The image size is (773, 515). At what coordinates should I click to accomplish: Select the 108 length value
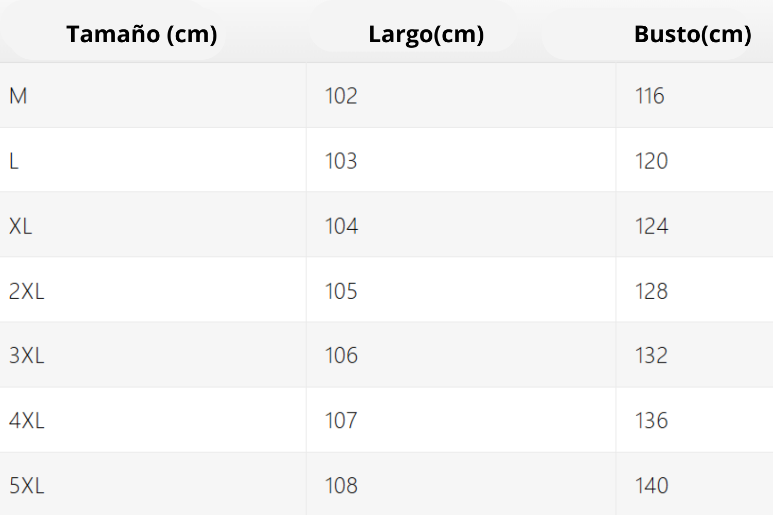click(341, 486)
